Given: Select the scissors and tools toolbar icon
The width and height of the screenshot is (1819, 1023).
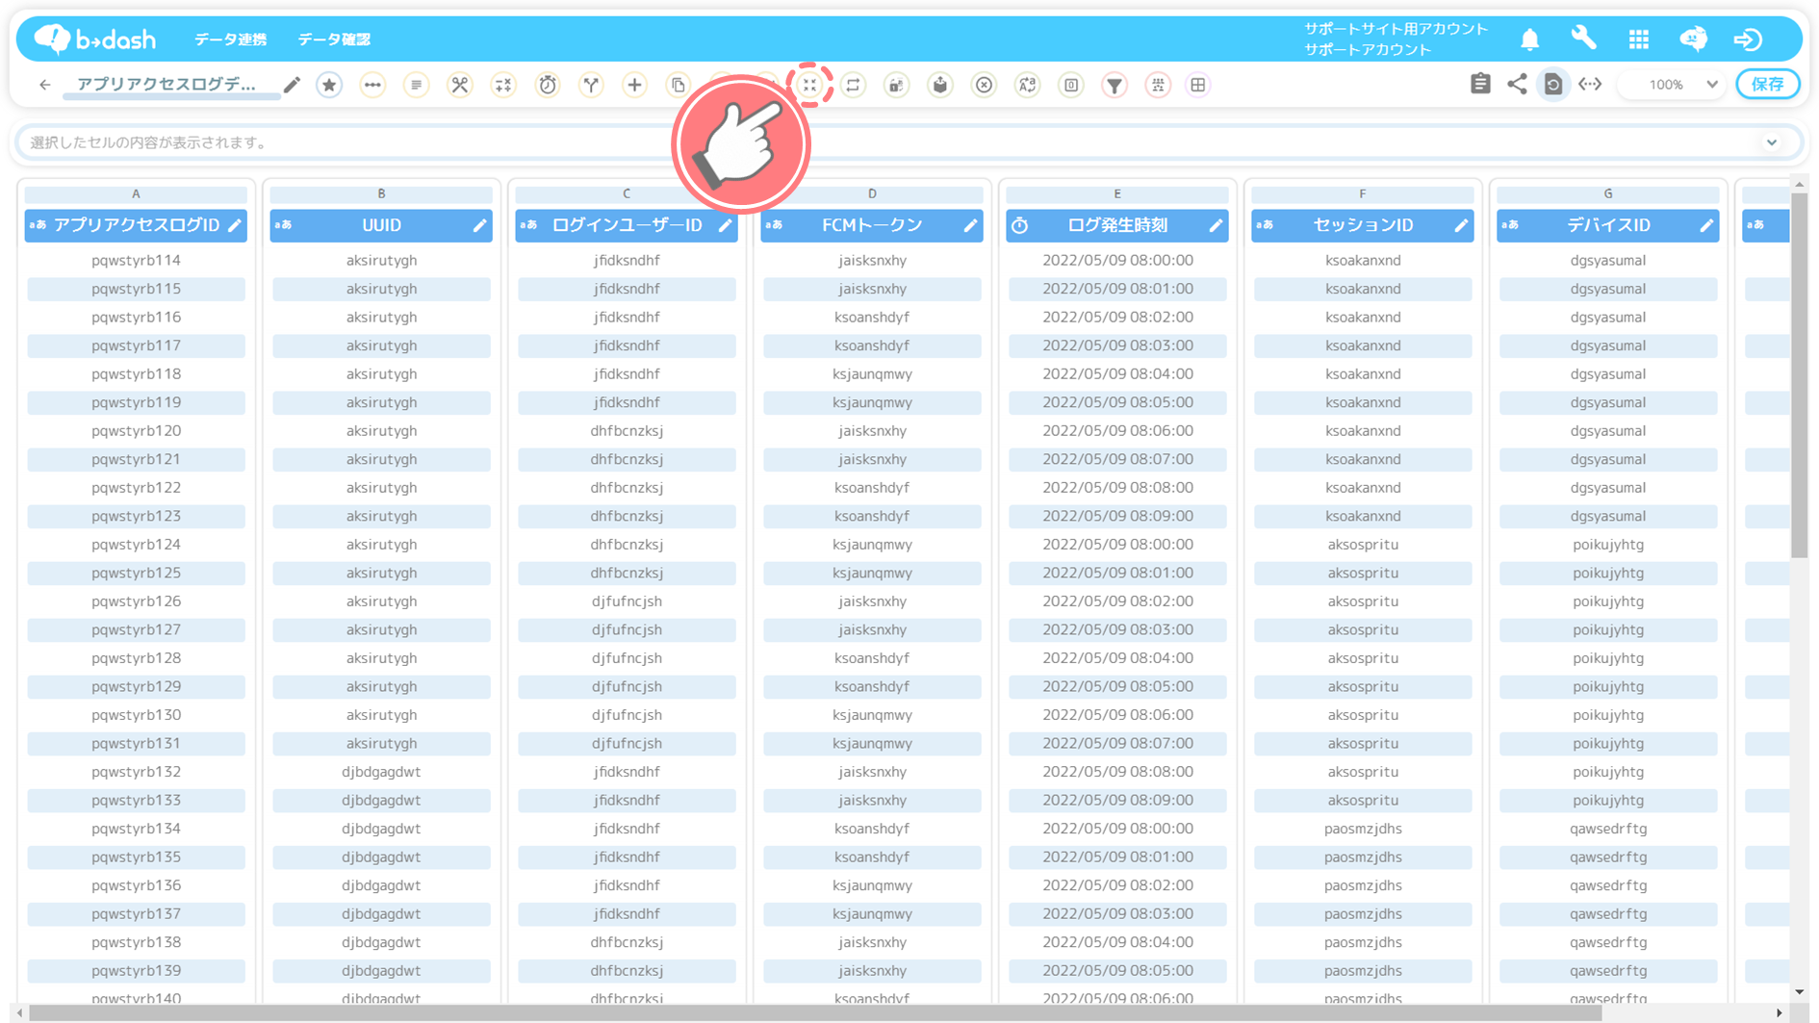Looking at the screenshot, I should 460,85.
